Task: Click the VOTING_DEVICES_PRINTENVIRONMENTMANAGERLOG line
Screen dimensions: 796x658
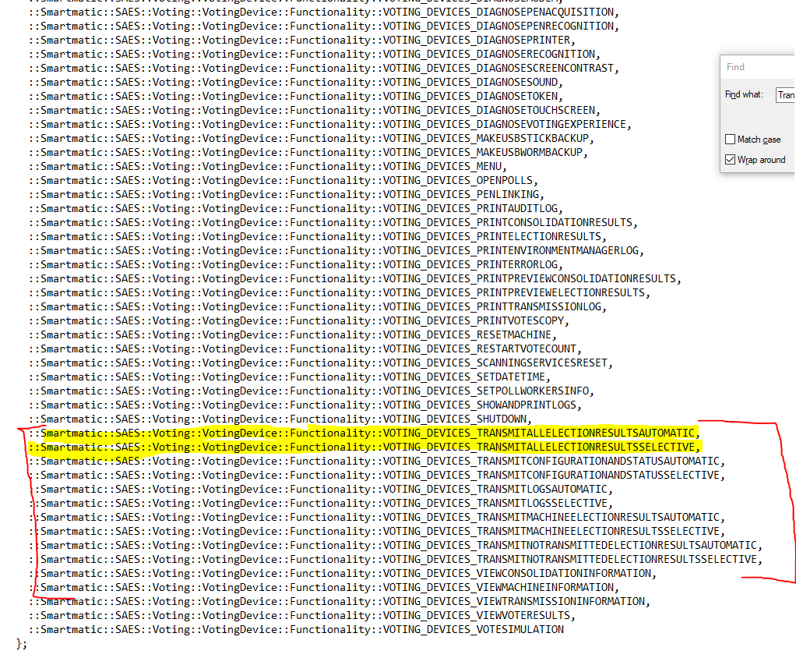Action: (336, 250)
